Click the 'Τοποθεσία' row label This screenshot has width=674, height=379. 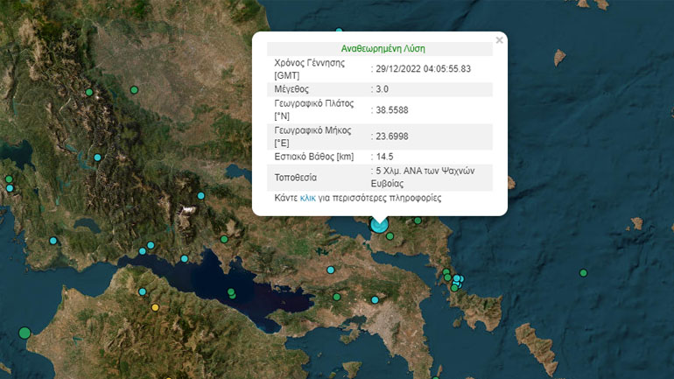click(x=295, y=178)
